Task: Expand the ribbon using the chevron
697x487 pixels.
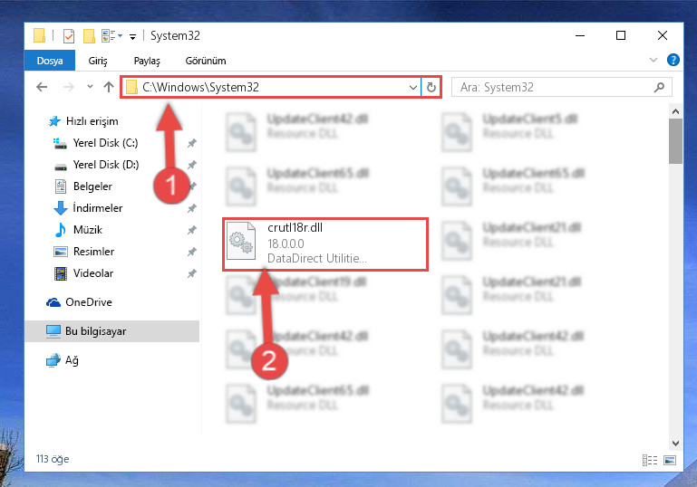Action: (x=653, y=60)
